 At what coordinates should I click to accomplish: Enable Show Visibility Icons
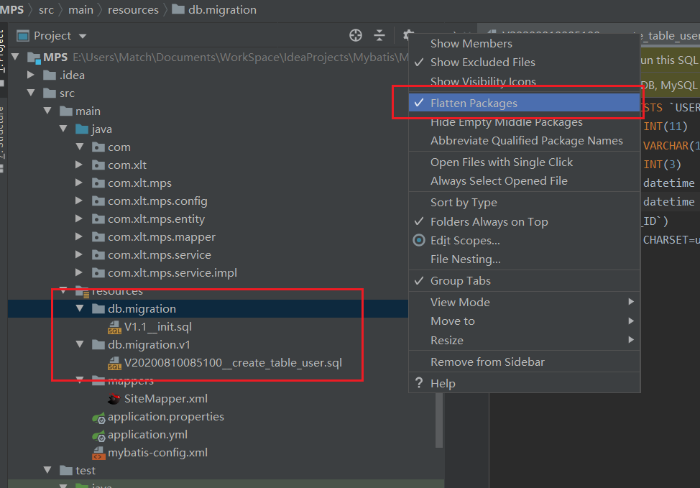click(482, 81)
